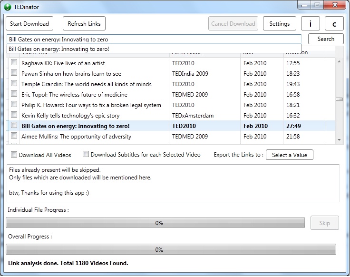Select bold 'Bill Gates on energy' row title
The image size is (350, 277).
(76, 126)
